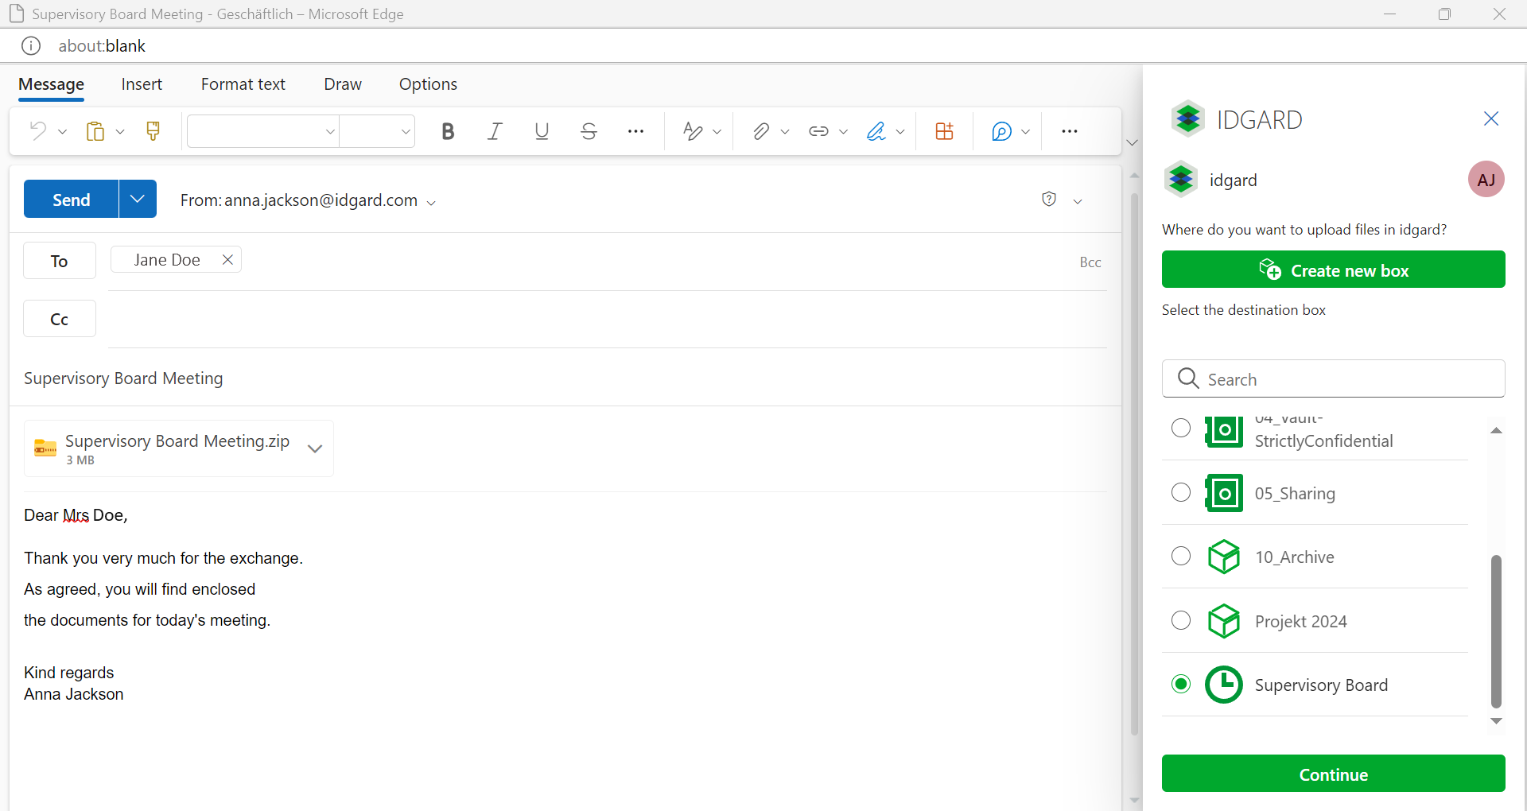Click the box list scrollbar thumb
This screenshot has width=1527, height=811.
tap(1496, 631)
